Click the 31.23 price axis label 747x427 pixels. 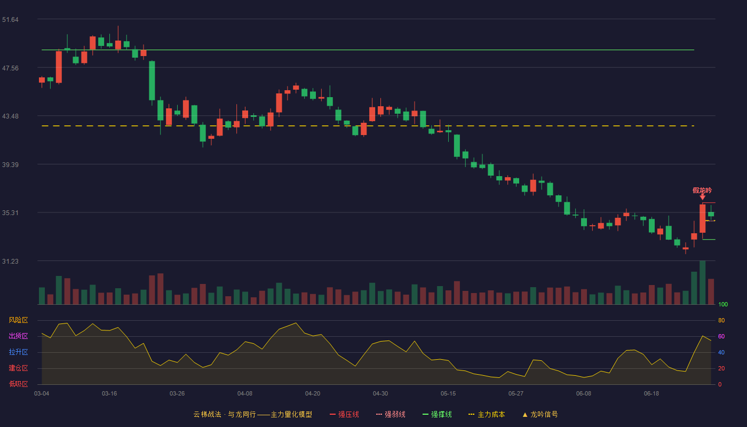click(10, 262)
